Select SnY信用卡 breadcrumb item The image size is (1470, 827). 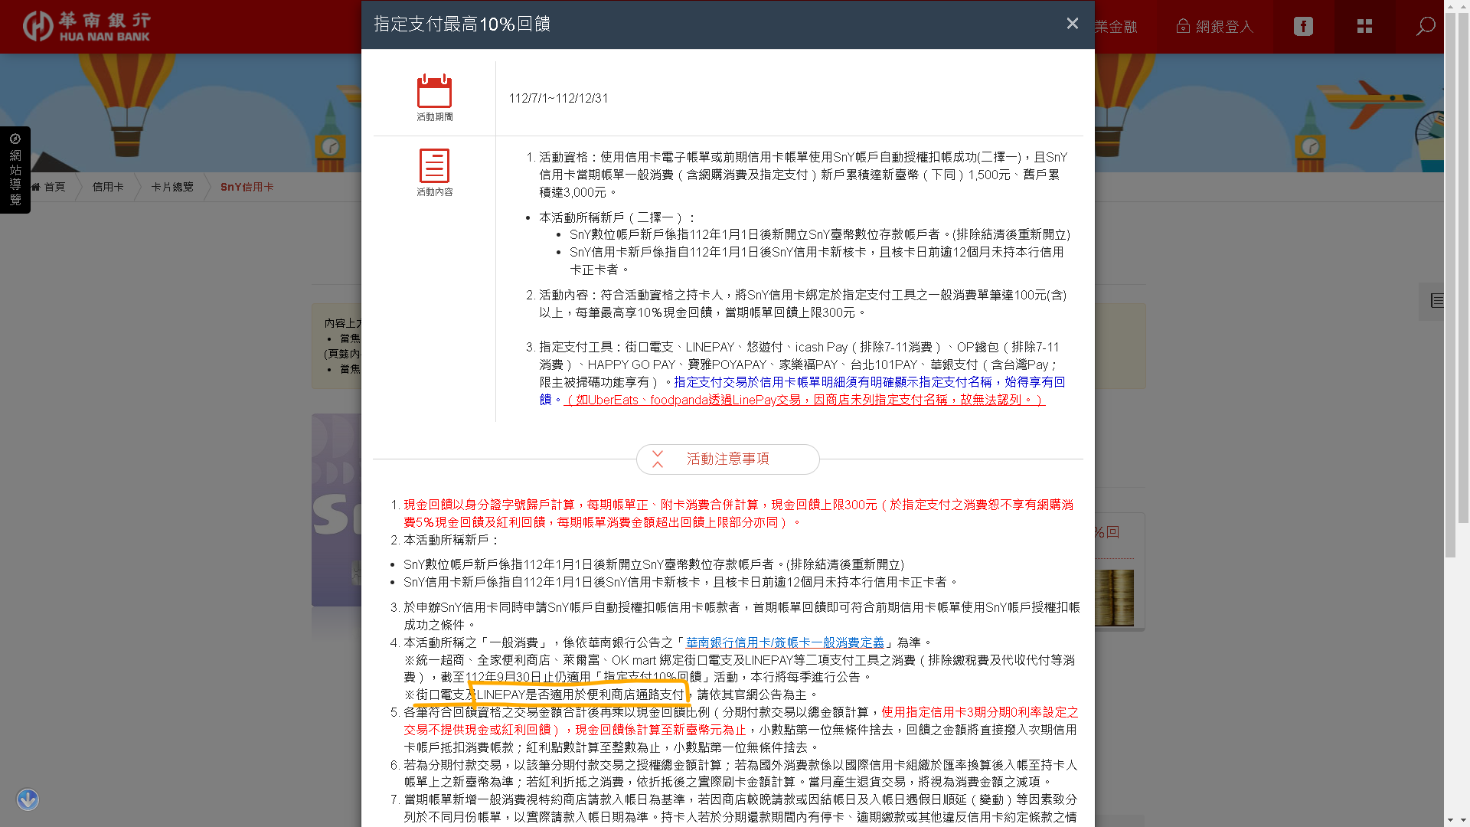247,187
